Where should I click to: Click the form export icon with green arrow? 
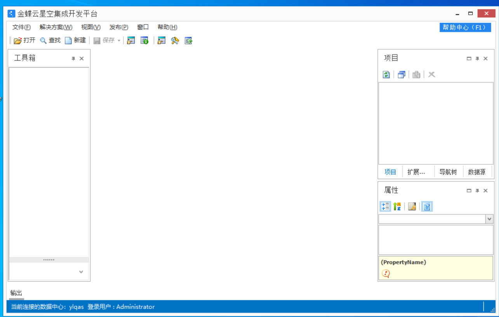click(x=188, y=40)
